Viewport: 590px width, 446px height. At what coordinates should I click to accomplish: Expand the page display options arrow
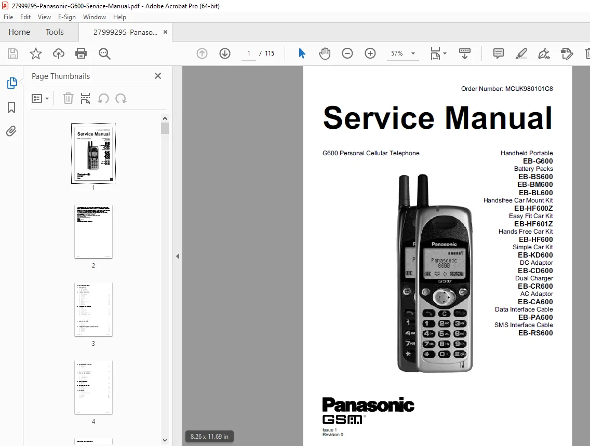445,53
